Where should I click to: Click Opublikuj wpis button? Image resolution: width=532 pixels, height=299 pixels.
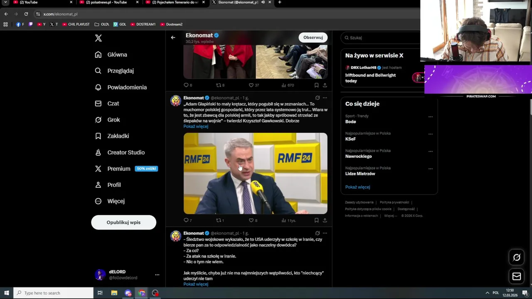[123, 222]
